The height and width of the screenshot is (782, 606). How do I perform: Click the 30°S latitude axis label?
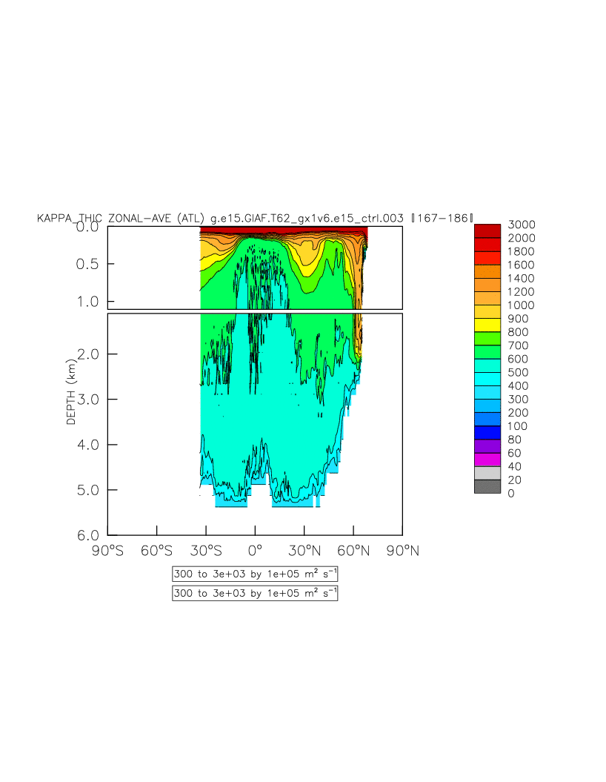206,550
